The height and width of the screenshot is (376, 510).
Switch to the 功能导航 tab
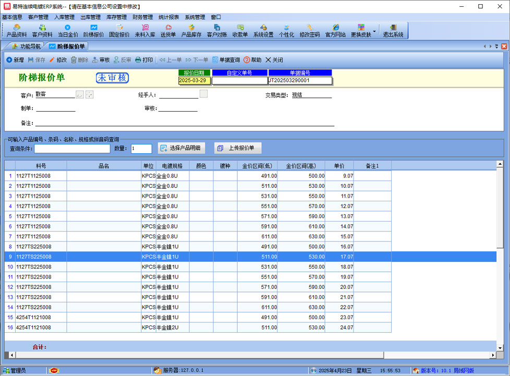(26, 46)
